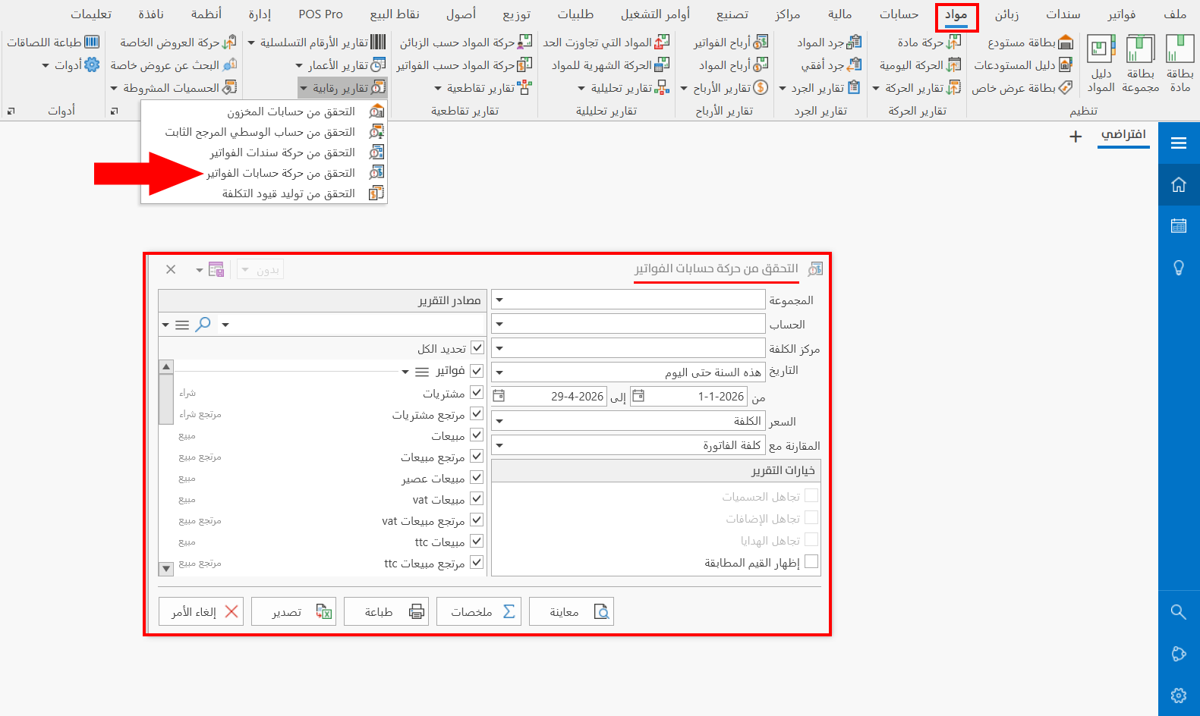Uncheck مبيعات ttc checkbox
Viewport: 1200px width, 716px height.
(477, 541)
